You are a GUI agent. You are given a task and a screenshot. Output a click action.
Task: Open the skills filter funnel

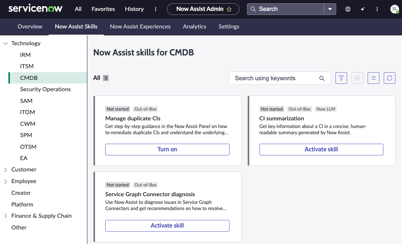[341, 78]
